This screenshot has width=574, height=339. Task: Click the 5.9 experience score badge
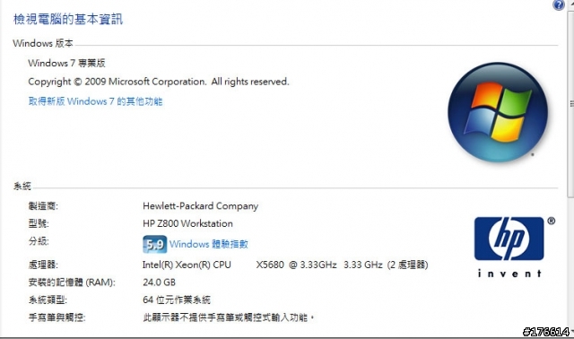(x=154, y=244)
